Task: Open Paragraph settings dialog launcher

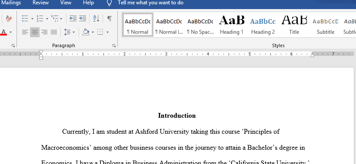Action: pos(114,45)
